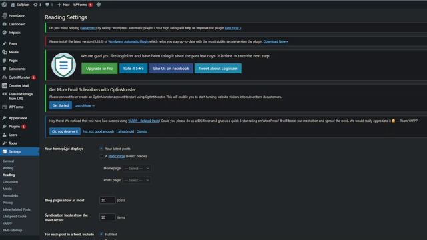Open Permalinks settings submenu item
Image resolution: width=427 pixels, height=240 pixels.
11,195
